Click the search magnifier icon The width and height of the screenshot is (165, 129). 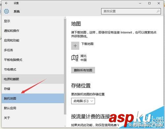coord(158,11)
